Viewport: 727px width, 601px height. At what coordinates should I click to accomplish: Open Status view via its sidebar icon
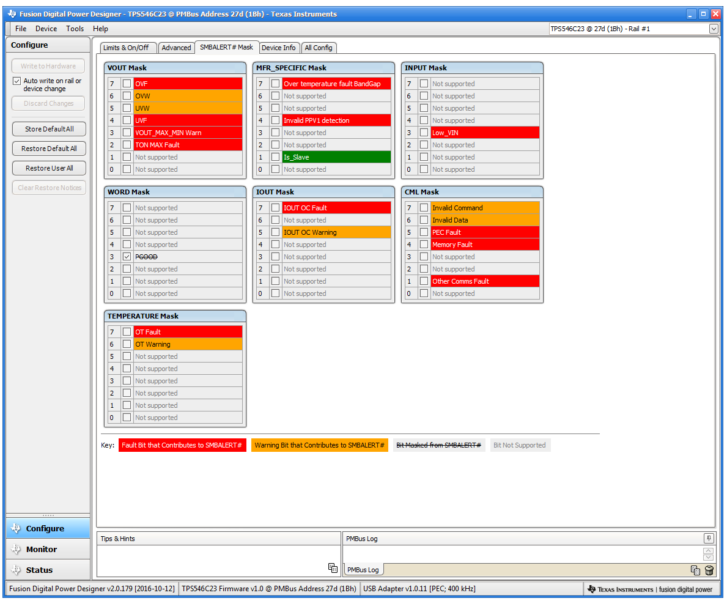coord(17,570)
